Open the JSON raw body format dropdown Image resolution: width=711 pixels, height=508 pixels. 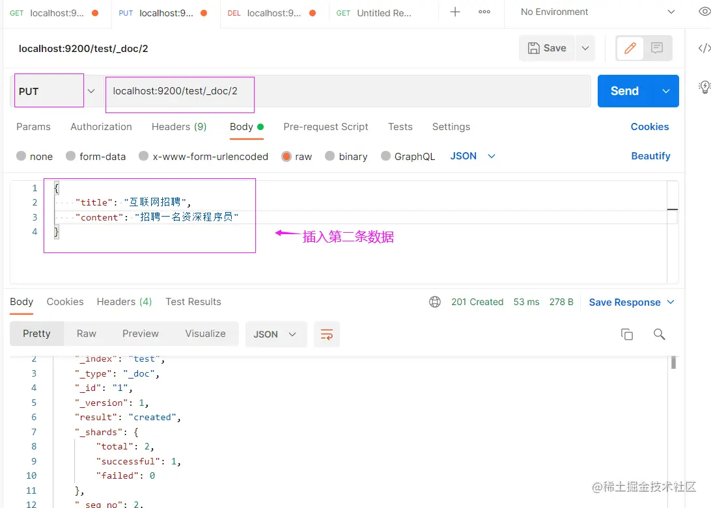(473, 156)
